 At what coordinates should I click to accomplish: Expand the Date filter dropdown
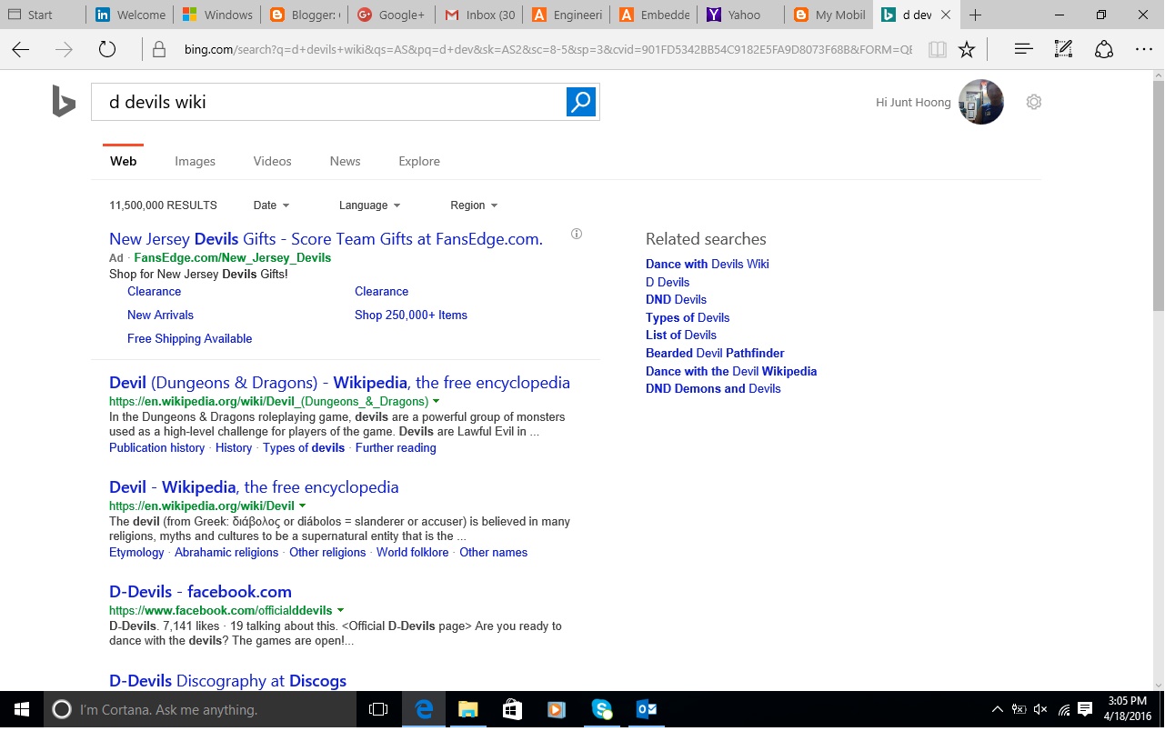pyautogui.click(x=271, y=205)
